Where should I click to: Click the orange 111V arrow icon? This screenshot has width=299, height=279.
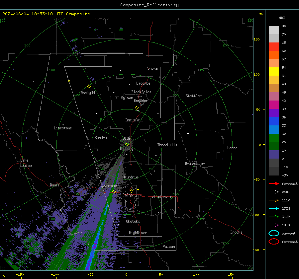click(274, 200)
